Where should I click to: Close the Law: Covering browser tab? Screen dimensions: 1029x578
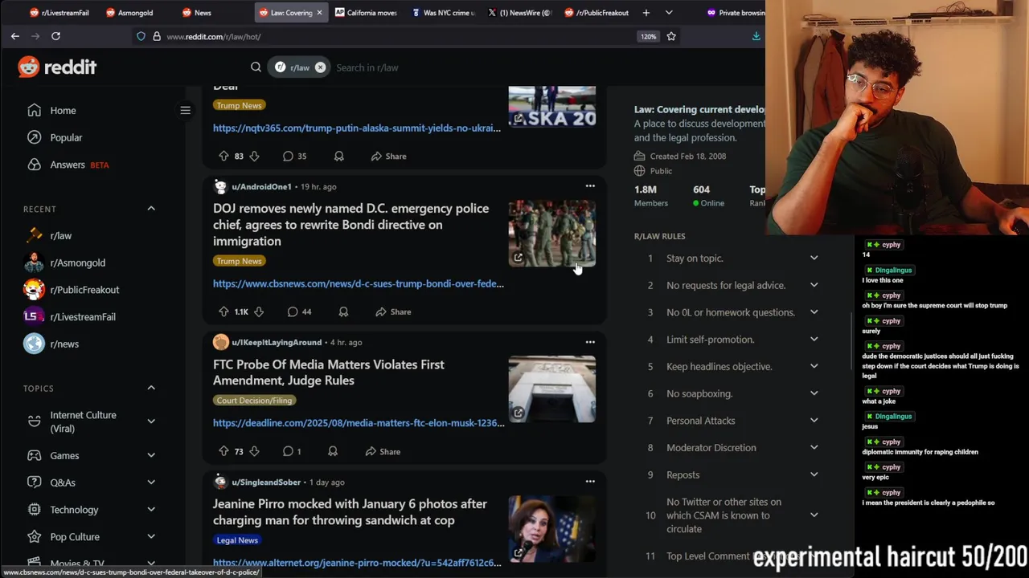(x=319, y=13)
